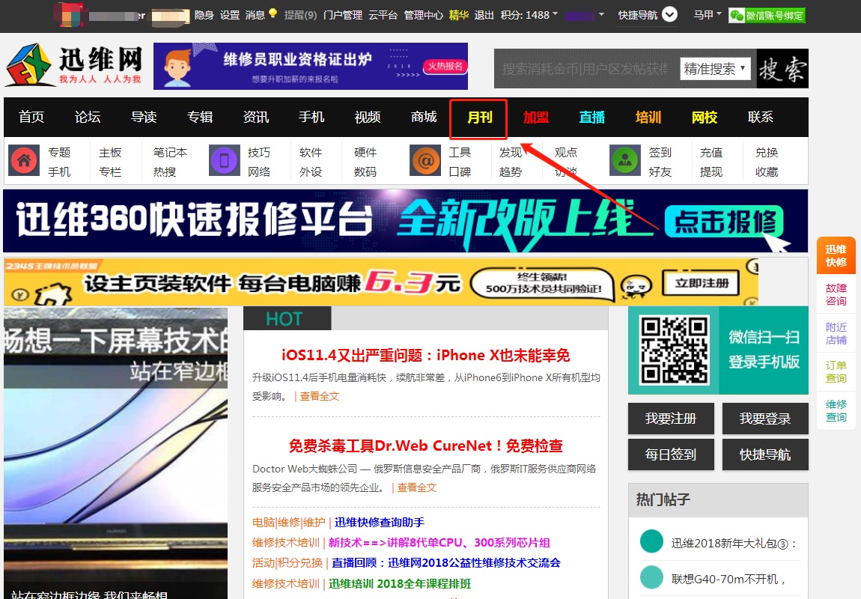Open the 商城 menu item

click(x=424, y=117)
